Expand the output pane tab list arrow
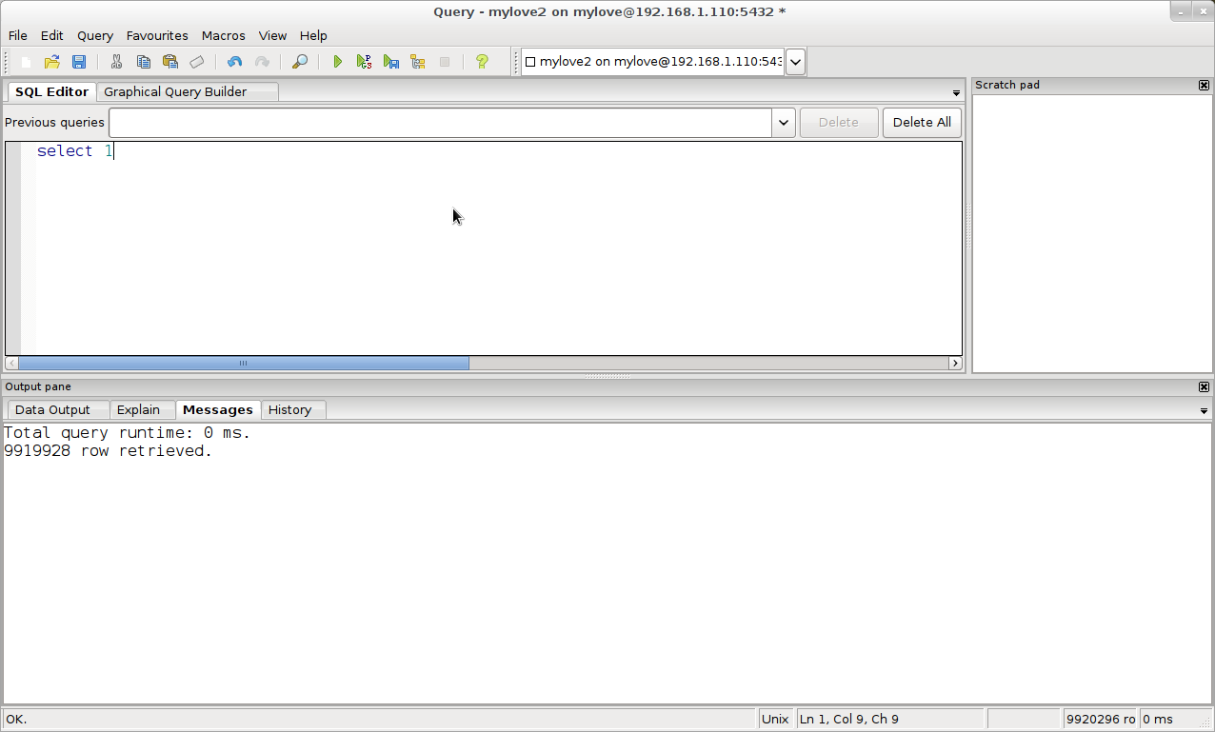 (1204, 411)
